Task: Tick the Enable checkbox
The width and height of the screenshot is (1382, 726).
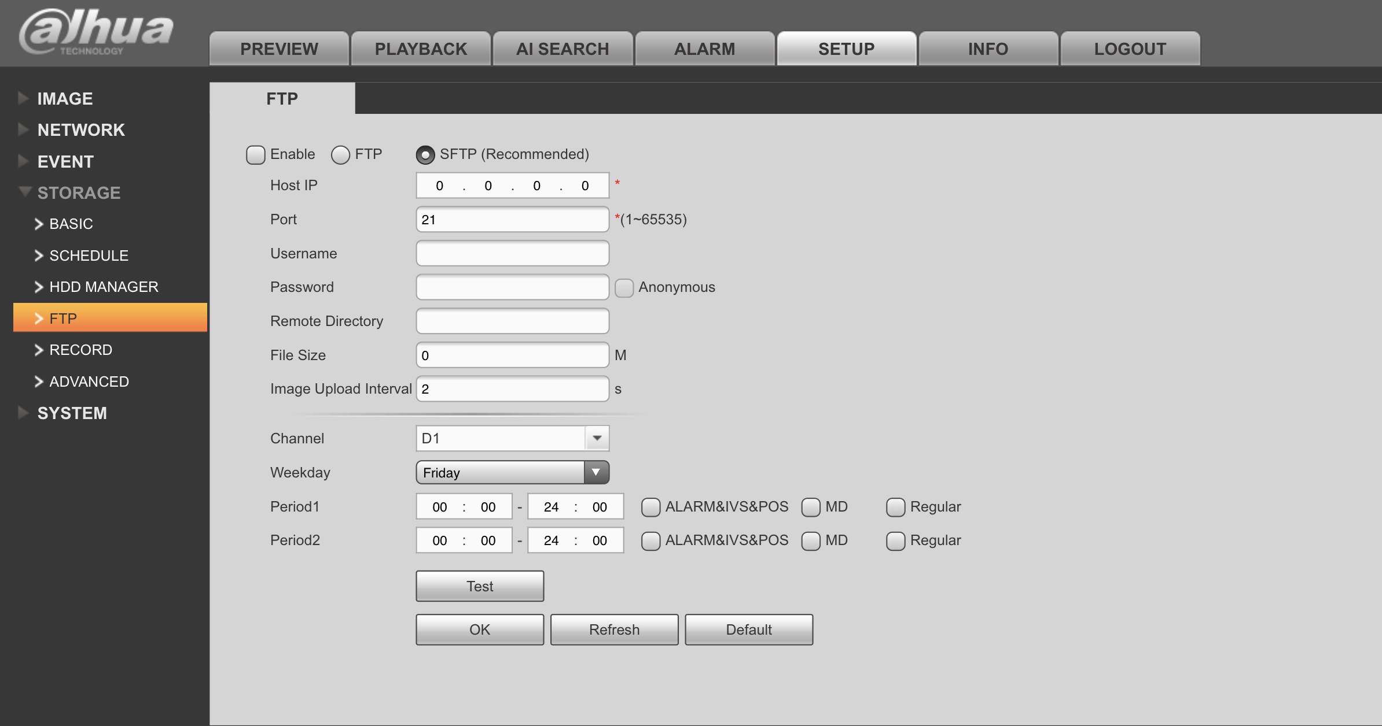Action: 255,155
